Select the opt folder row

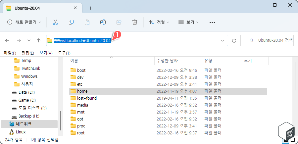point(168,119)
